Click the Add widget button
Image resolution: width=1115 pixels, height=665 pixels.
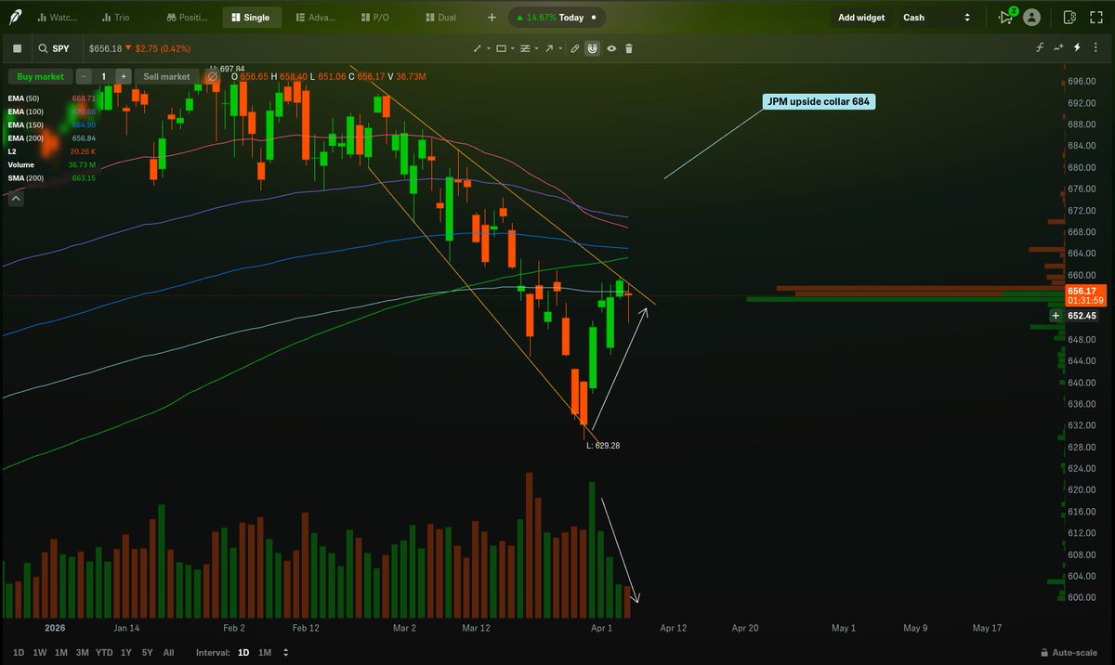tap(861, 17)
